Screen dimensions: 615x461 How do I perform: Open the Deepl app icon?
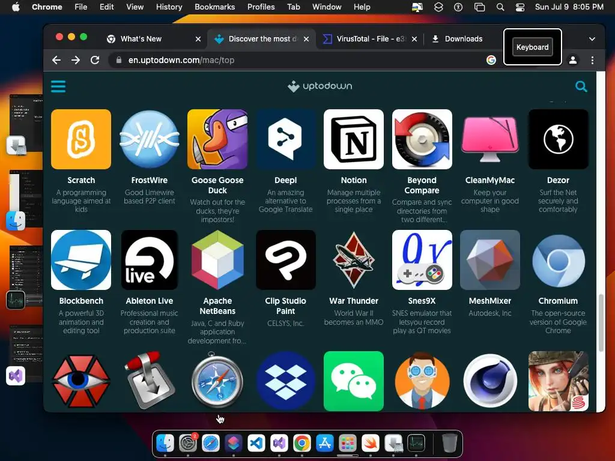click(285, 139)
